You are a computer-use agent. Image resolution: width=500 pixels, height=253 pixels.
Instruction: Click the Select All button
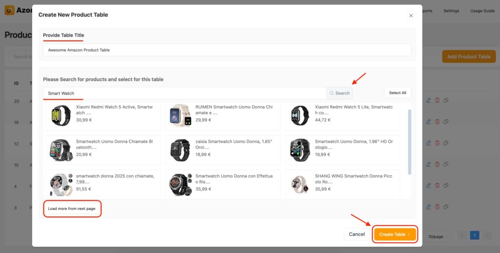point(397,93)
